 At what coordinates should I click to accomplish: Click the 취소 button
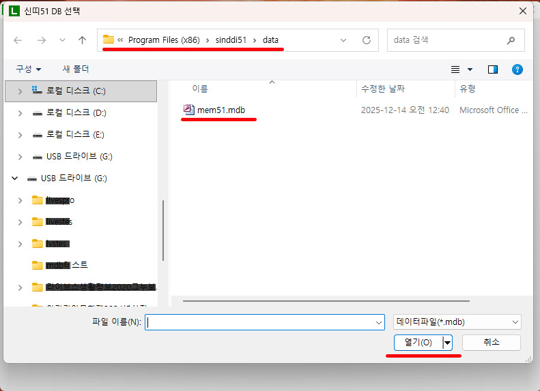click(x=491, y=342)
